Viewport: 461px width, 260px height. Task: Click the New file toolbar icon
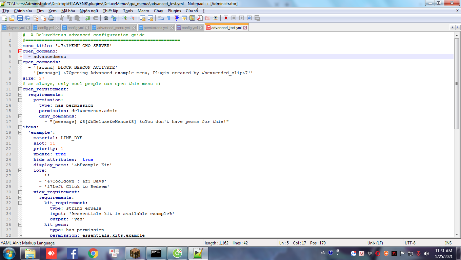tap(4, 18)
